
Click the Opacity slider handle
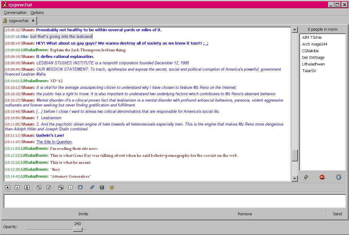[x=78, y=230]
